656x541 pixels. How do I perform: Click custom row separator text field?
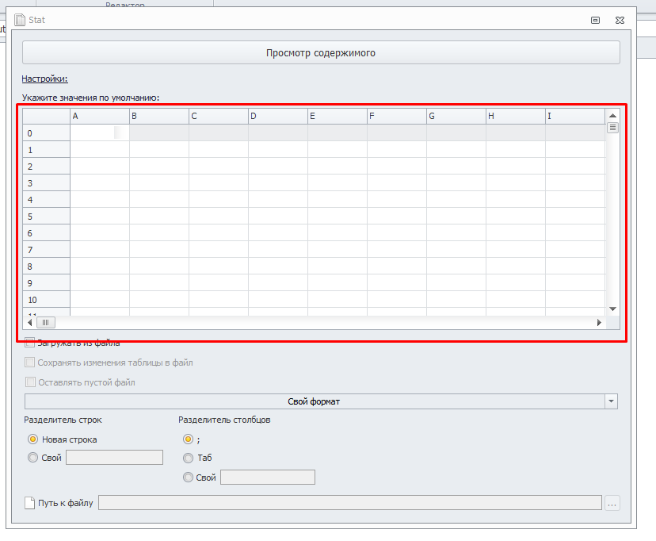click(x=114, y=457)
